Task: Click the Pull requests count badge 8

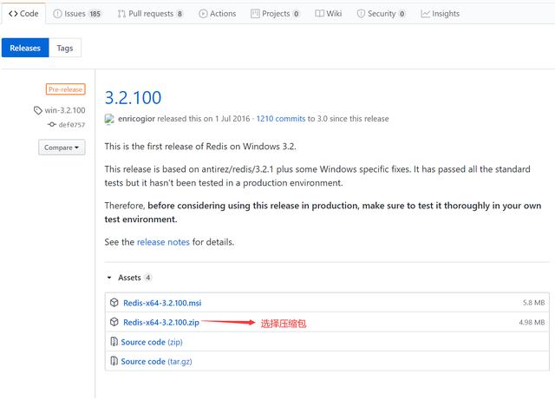Action: [x=180, y=14]
